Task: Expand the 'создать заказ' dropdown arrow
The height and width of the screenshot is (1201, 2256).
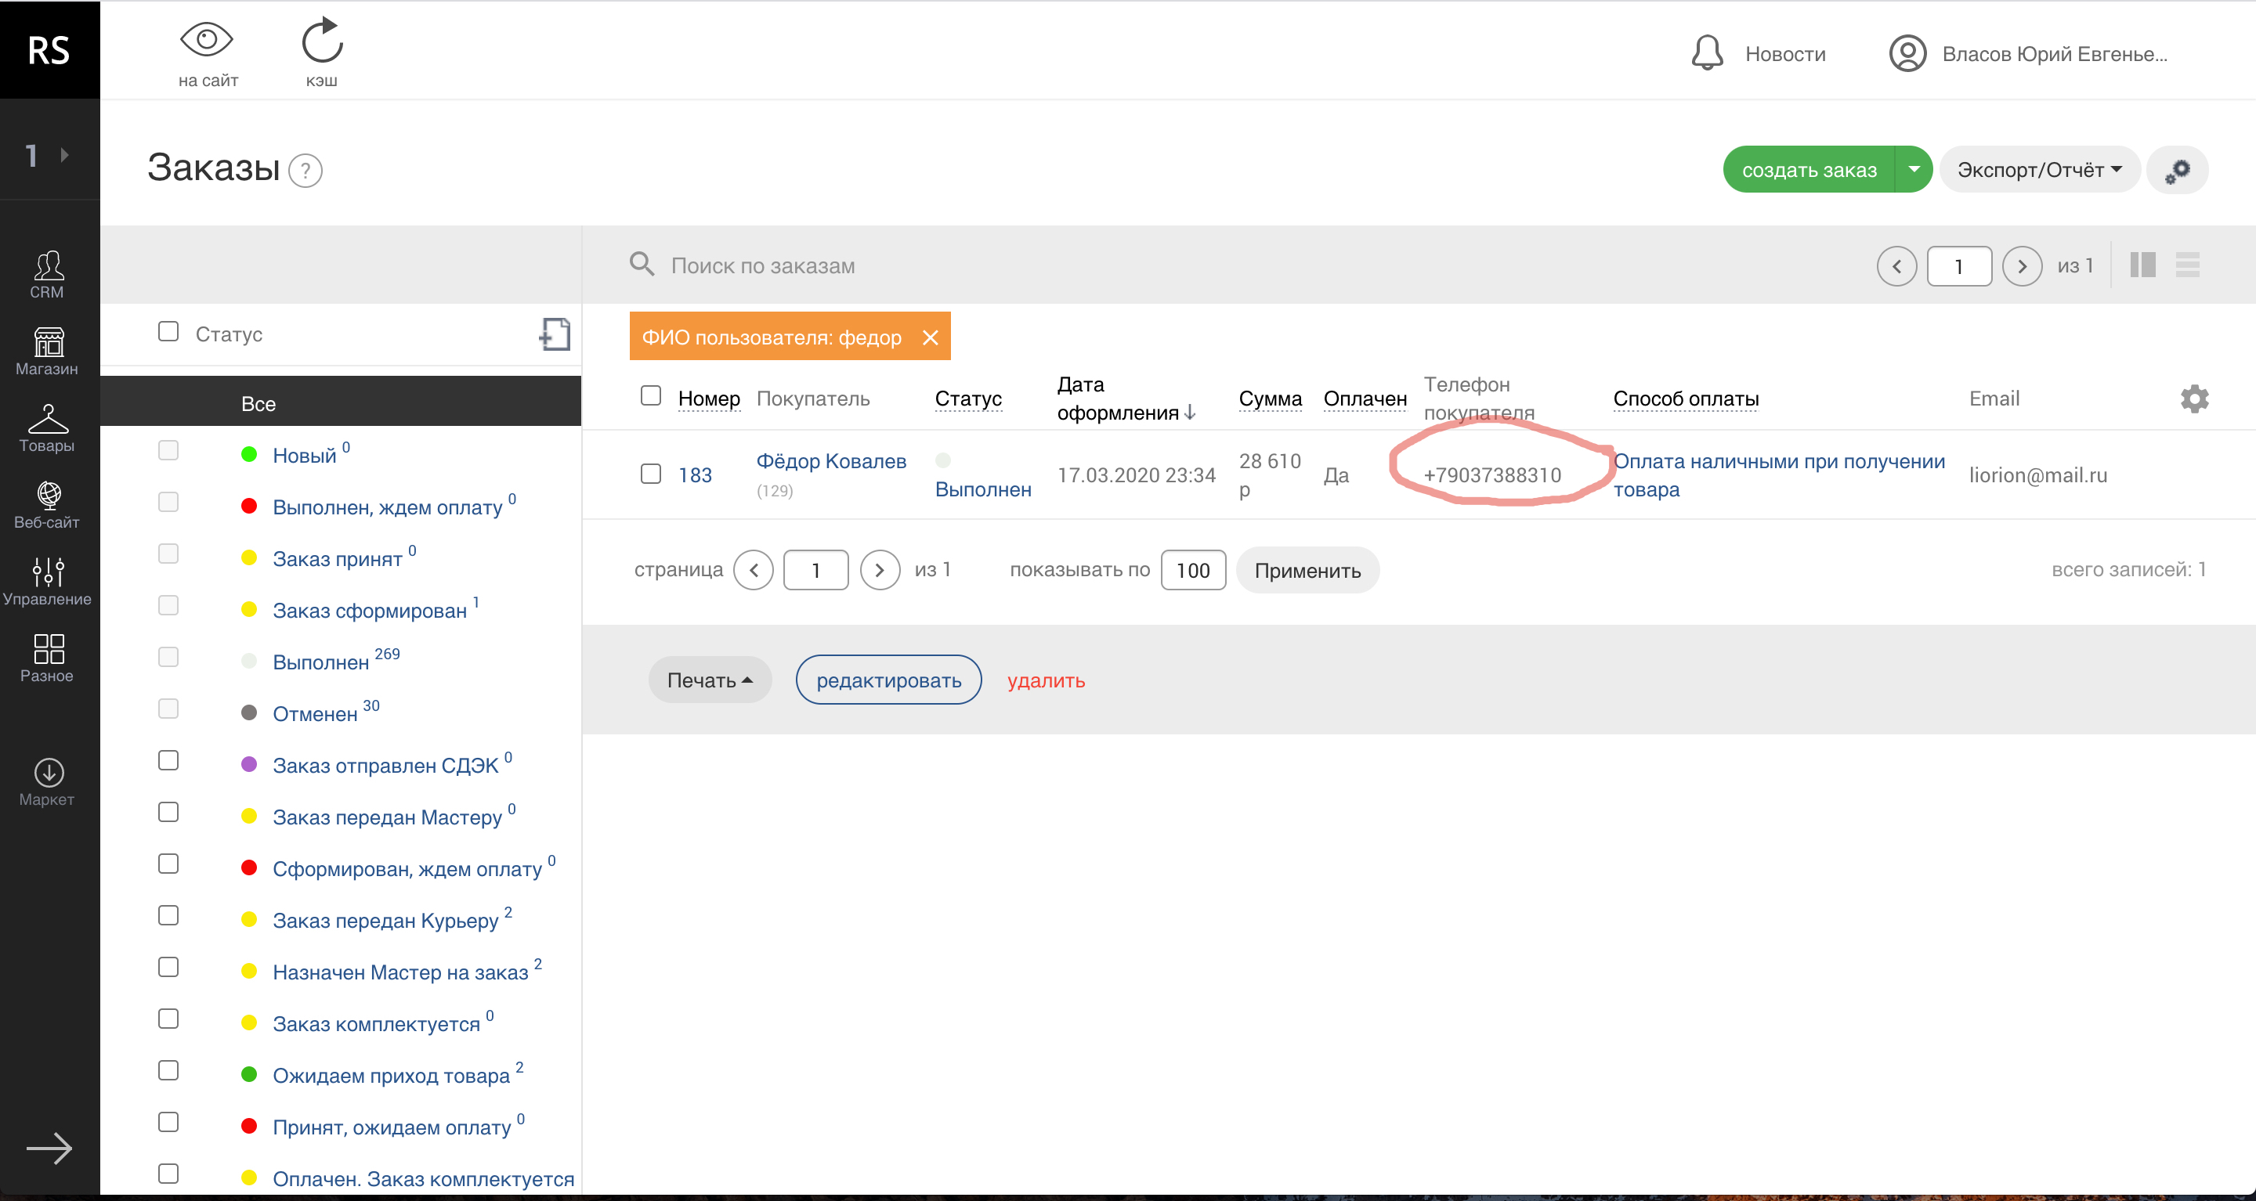Action: point(1913,170)
